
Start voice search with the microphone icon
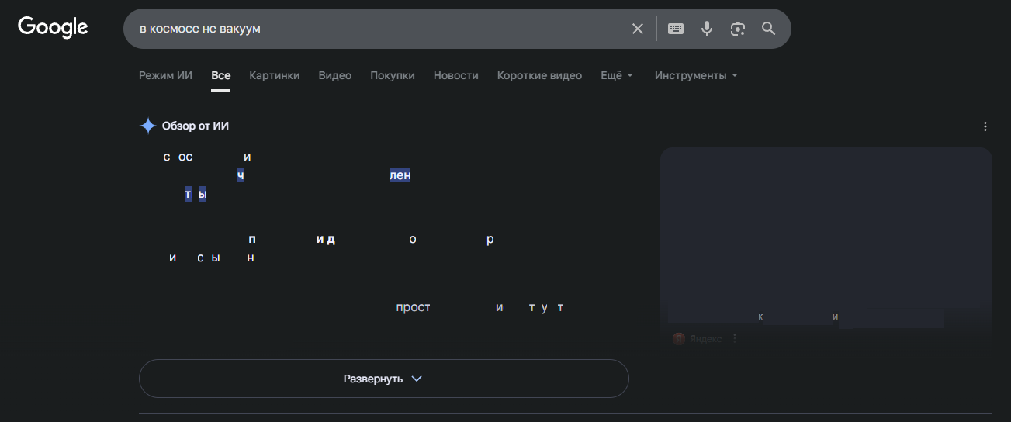coord(707,29)
